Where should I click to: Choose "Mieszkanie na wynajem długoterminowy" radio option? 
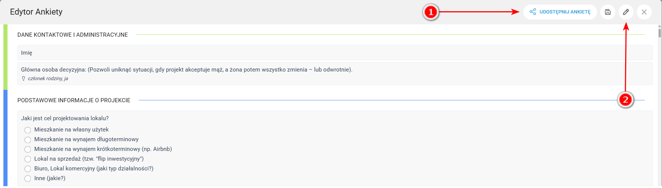27,140
